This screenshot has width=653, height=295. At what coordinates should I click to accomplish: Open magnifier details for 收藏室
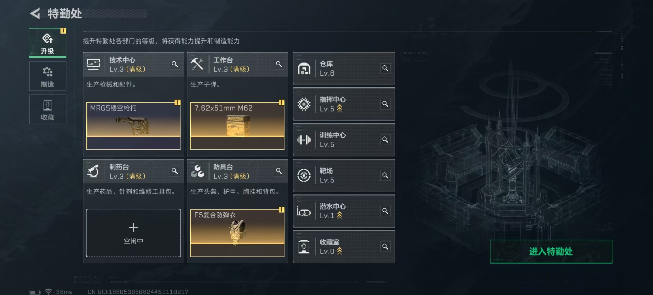coord(385,246)
